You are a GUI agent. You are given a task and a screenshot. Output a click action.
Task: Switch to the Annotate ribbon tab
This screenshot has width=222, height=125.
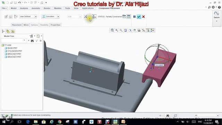36,8
